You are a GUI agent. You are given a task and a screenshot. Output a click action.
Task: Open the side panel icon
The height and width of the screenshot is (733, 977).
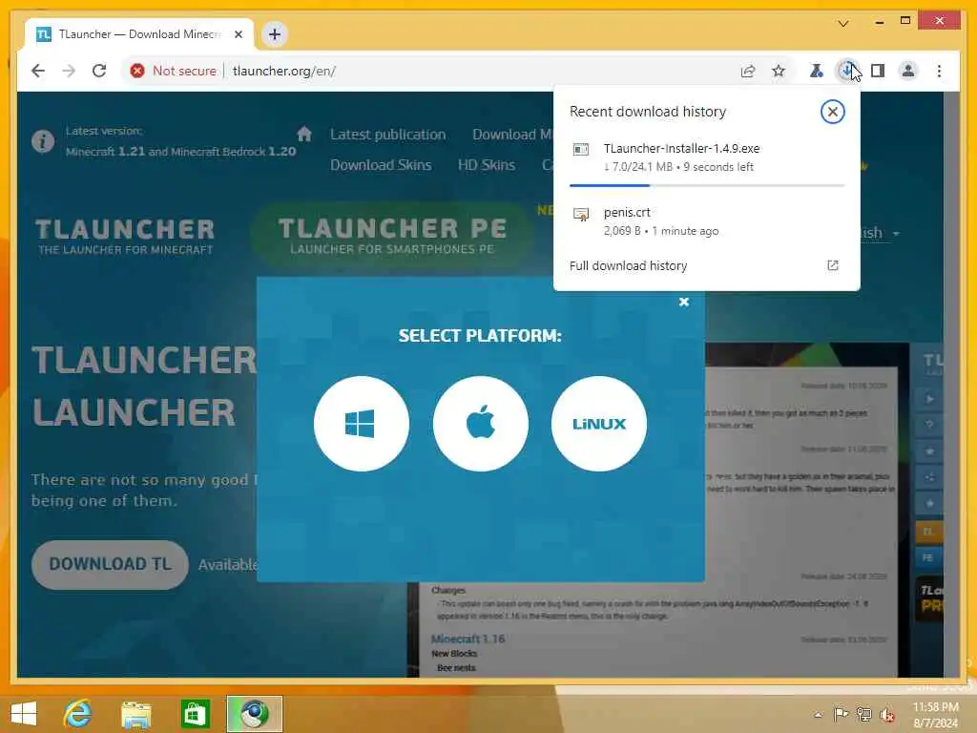click(x=878, y=71)
